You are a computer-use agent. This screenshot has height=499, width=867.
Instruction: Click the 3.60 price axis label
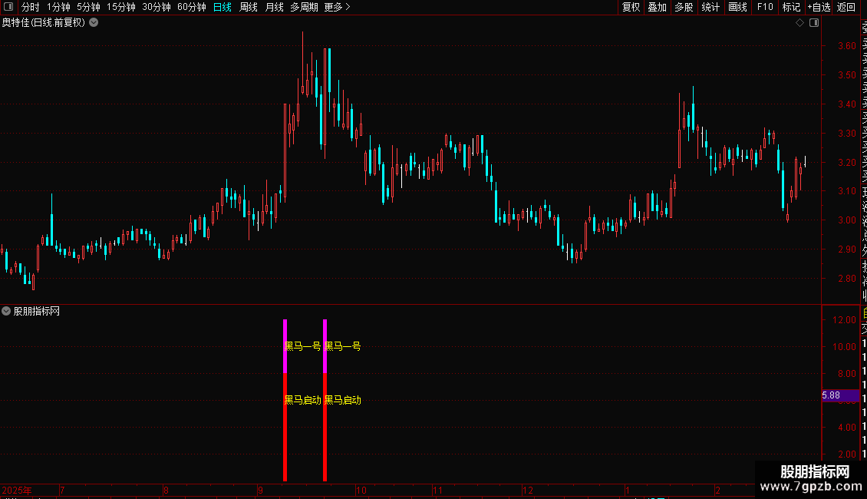point(846,46)
